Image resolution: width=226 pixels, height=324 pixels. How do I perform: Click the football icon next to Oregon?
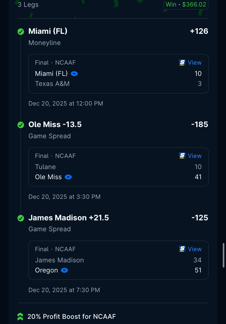[x=64, y=271]
